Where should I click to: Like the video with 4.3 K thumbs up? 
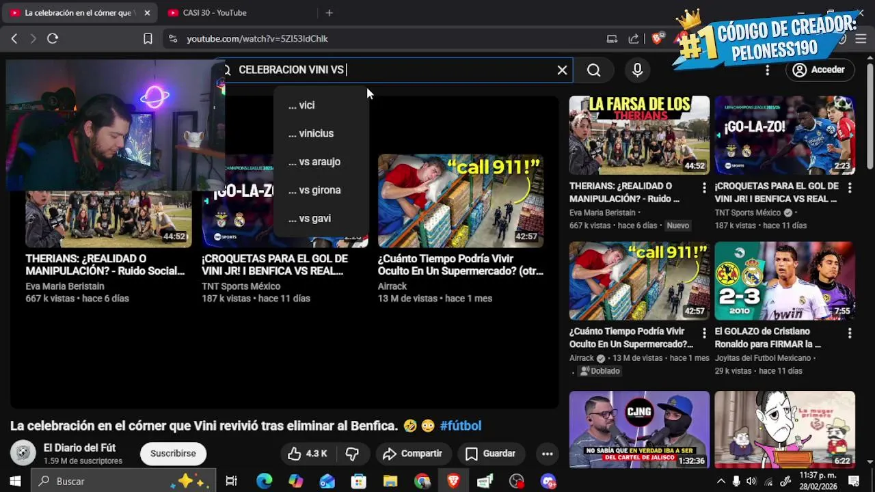point(308,454)
